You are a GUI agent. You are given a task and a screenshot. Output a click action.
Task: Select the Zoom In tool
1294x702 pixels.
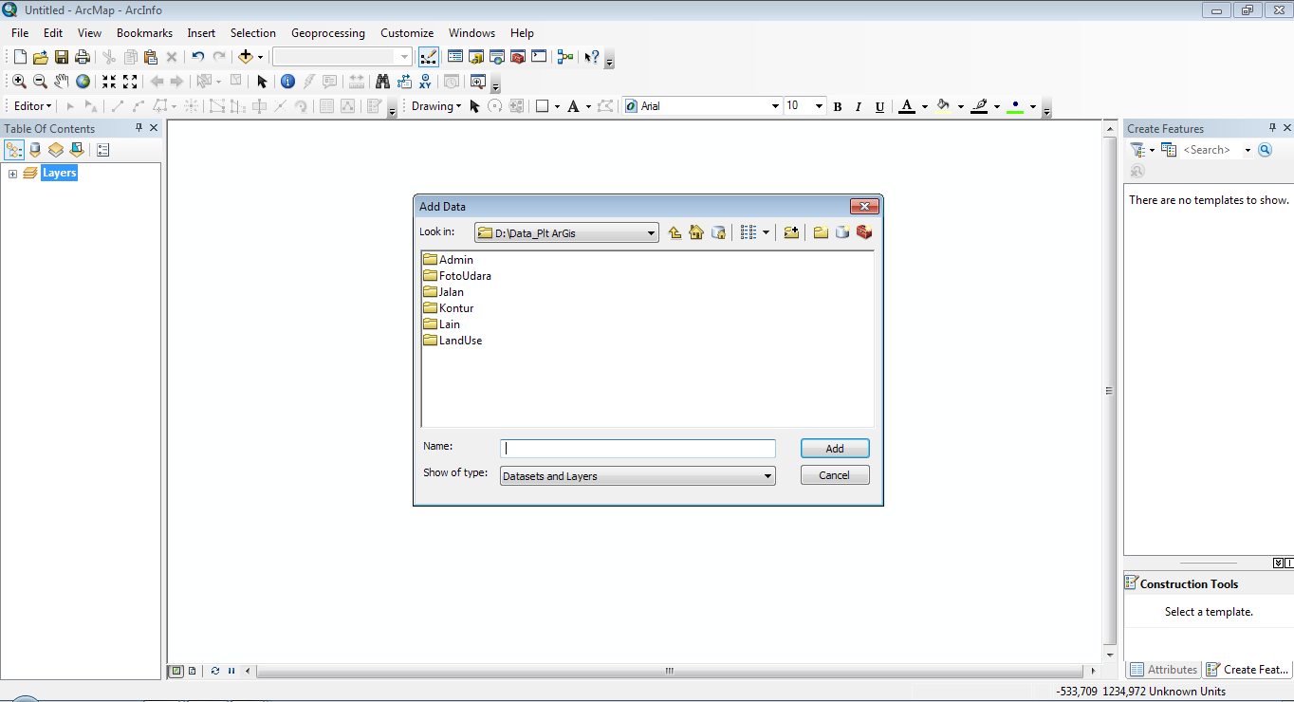(x=19, y=82)
